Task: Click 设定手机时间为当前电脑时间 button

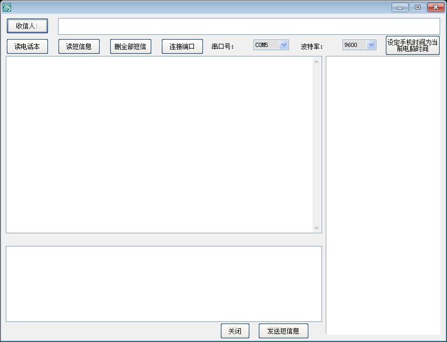Action: 412,45
